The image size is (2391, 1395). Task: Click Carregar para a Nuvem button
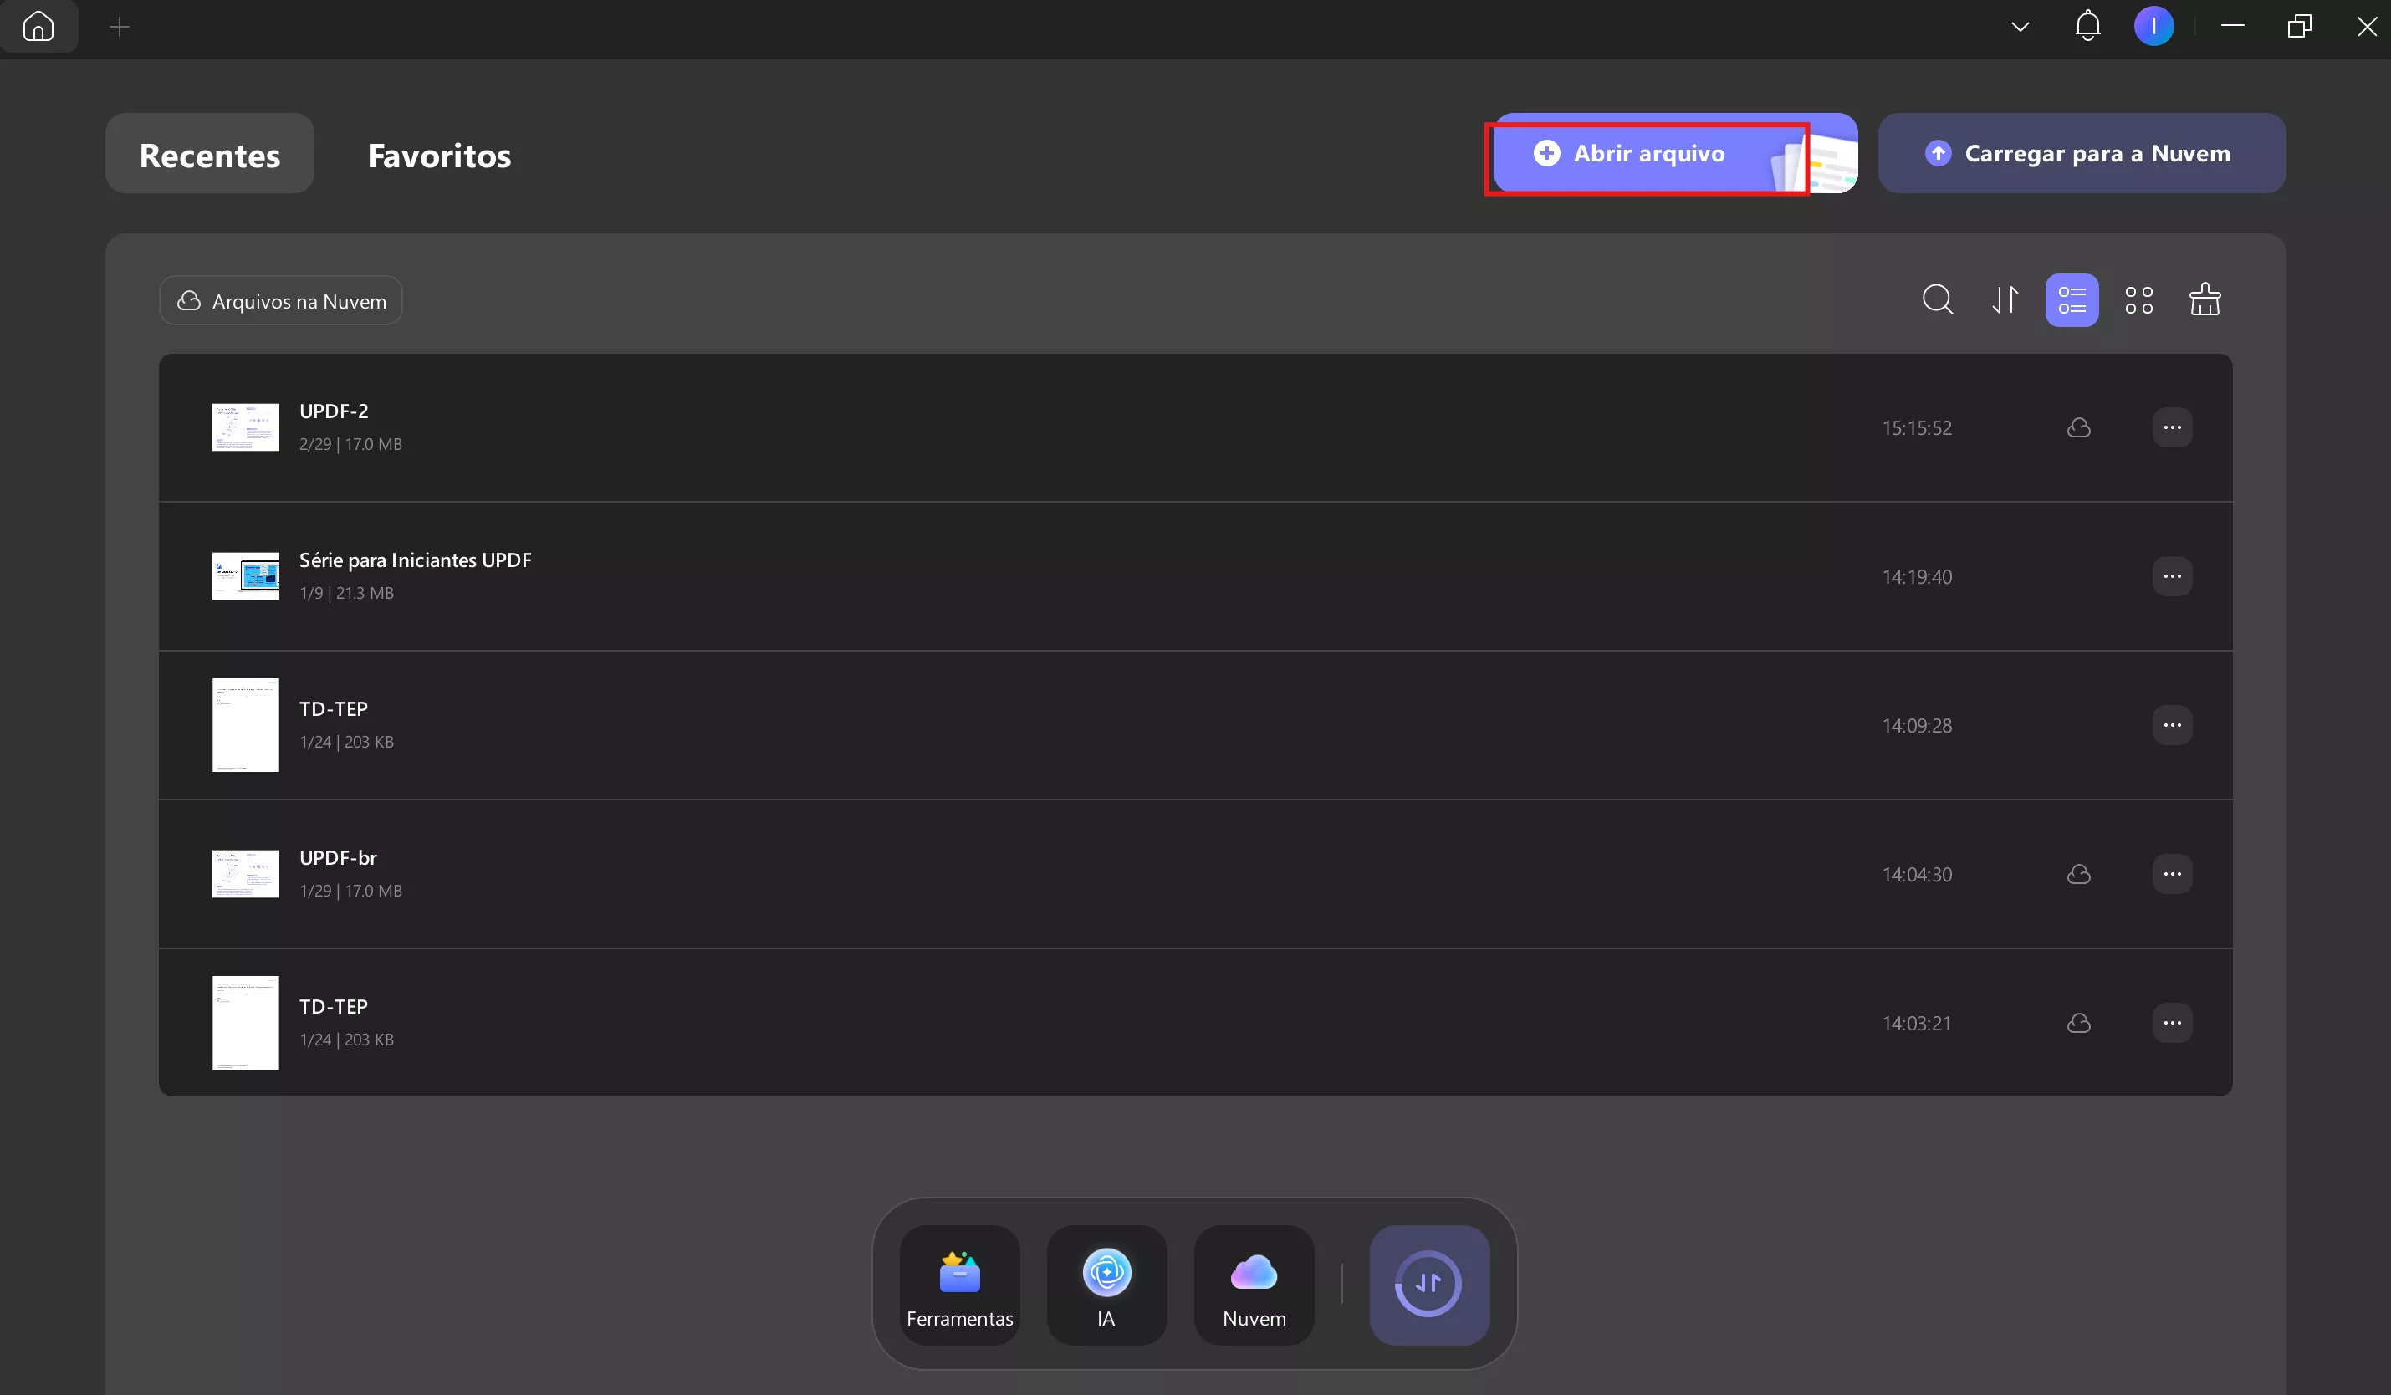click(x=2082, y=154)
